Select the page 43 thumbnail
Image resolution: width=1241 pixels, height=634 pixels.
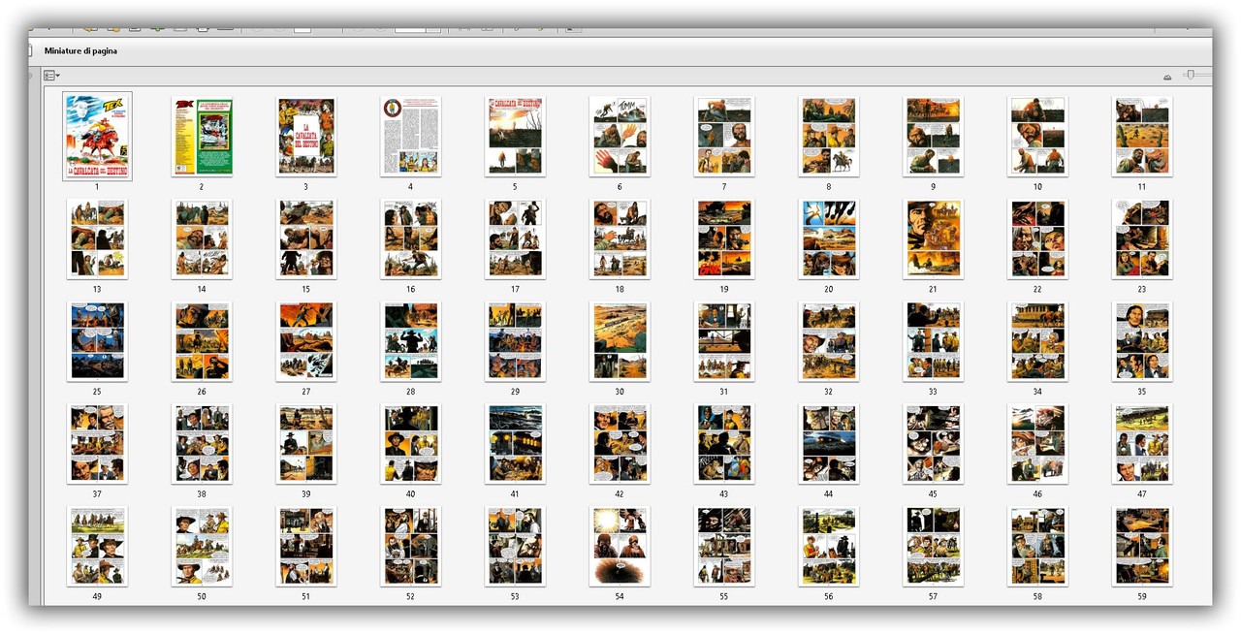point(724,444)
